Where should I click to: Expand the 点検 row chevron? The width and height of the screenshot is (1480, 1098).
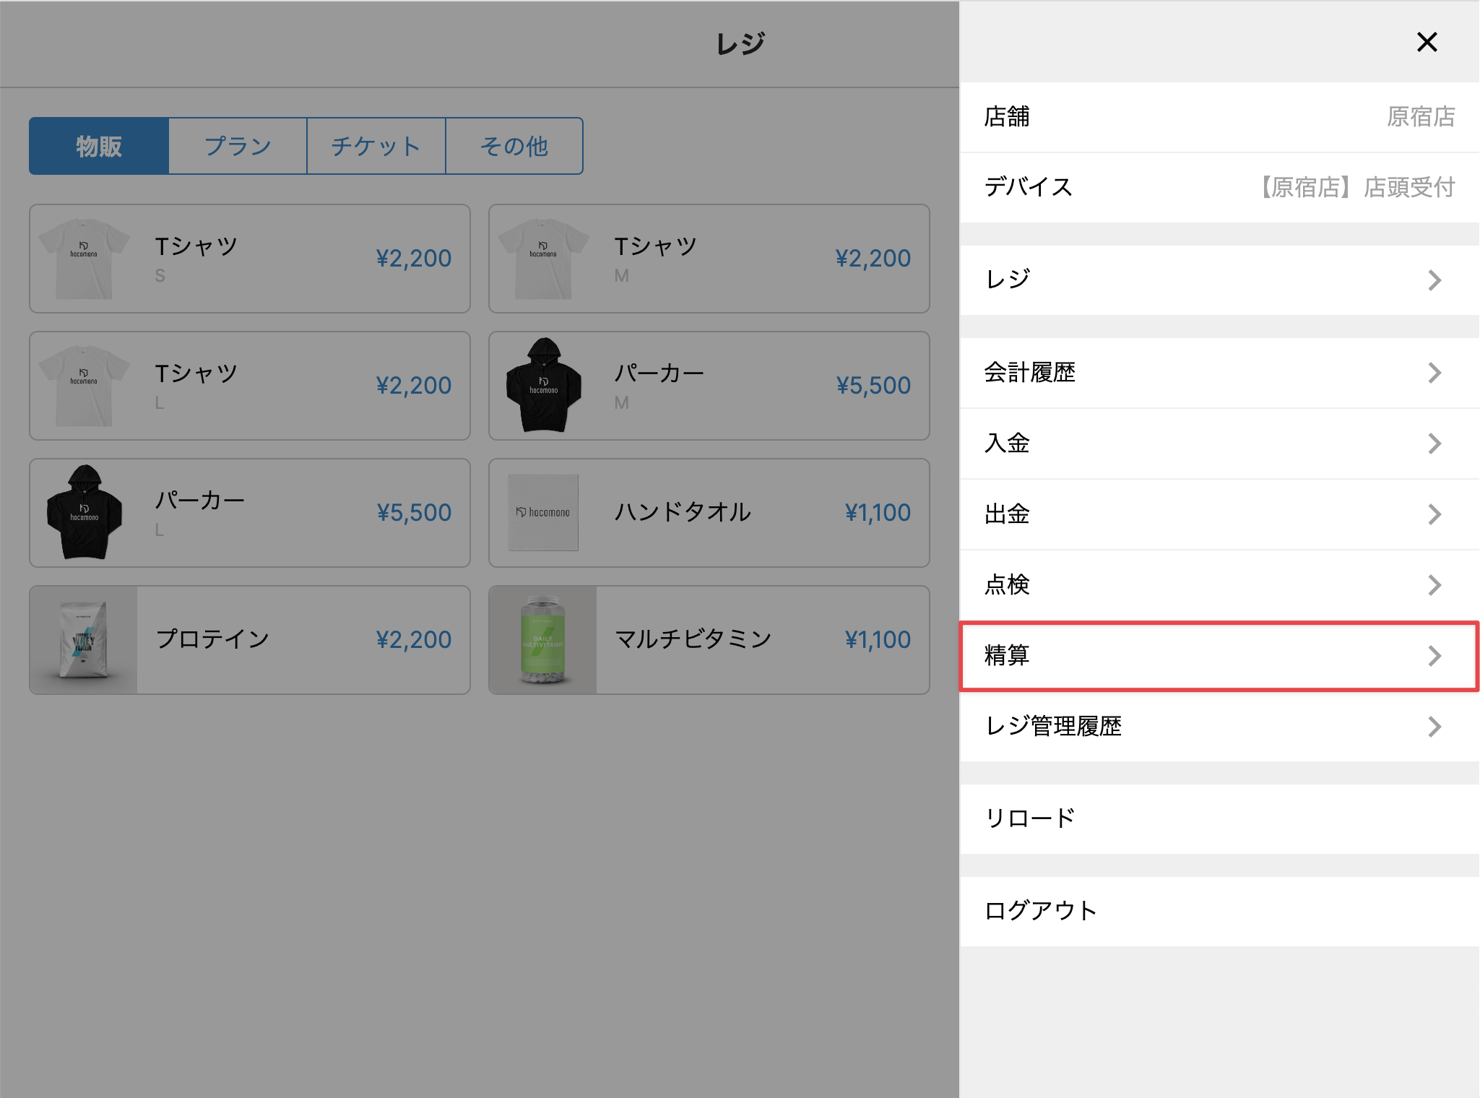pos(1434,585)
